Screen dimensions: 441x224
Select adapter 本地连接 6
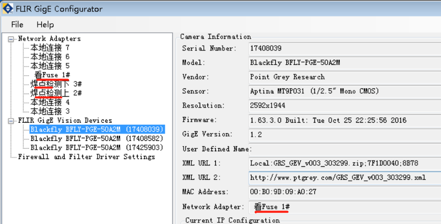(x=50, y=57)
